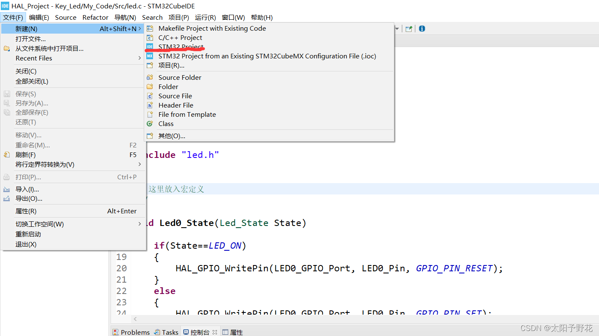Open 帮助(H) menu
599x336 pixels.
pos(261,17)
